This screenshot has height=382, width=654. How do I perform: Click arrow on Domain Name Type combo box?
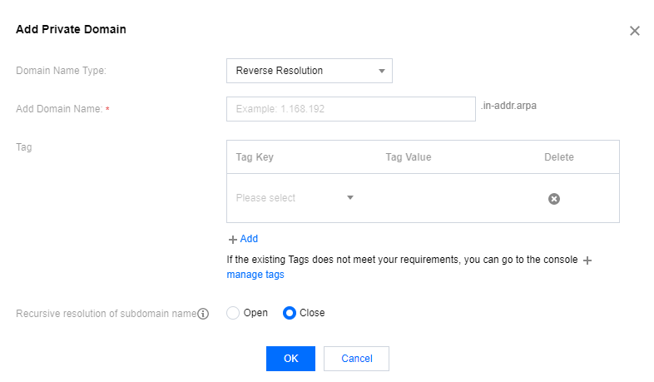click(382, 71)
